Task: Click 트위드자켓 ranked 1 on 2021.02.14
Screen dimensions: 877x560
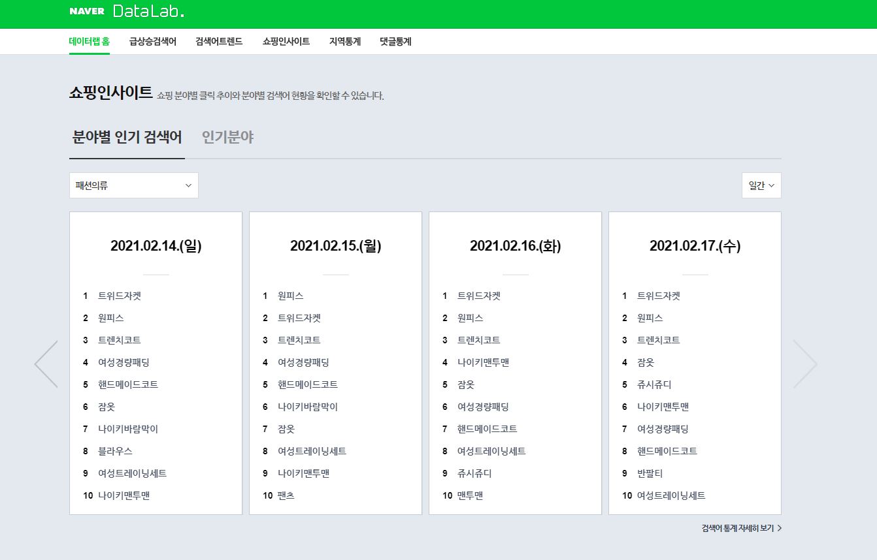Action: [x=120, y=296]
